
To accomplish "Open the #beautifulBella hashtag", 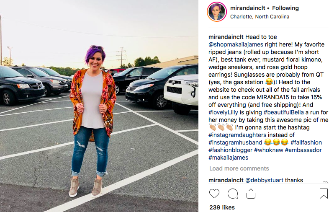I will tap(283, 112).
